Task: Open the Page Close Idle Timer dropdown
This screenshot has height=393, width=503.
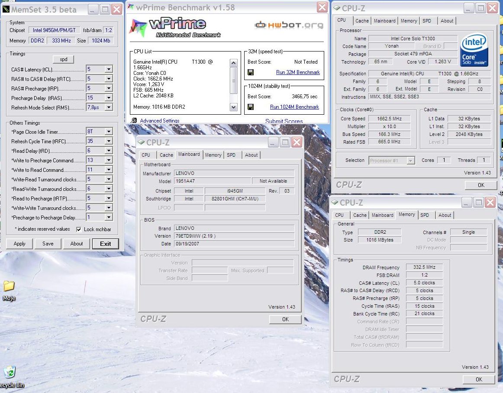Action: pyautogui.click(x=109, y=132)
